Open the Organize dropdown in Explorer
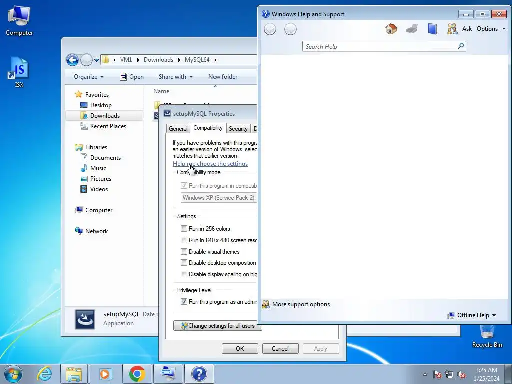This screenshot has height=384, width=512. [x=89, y=77]
